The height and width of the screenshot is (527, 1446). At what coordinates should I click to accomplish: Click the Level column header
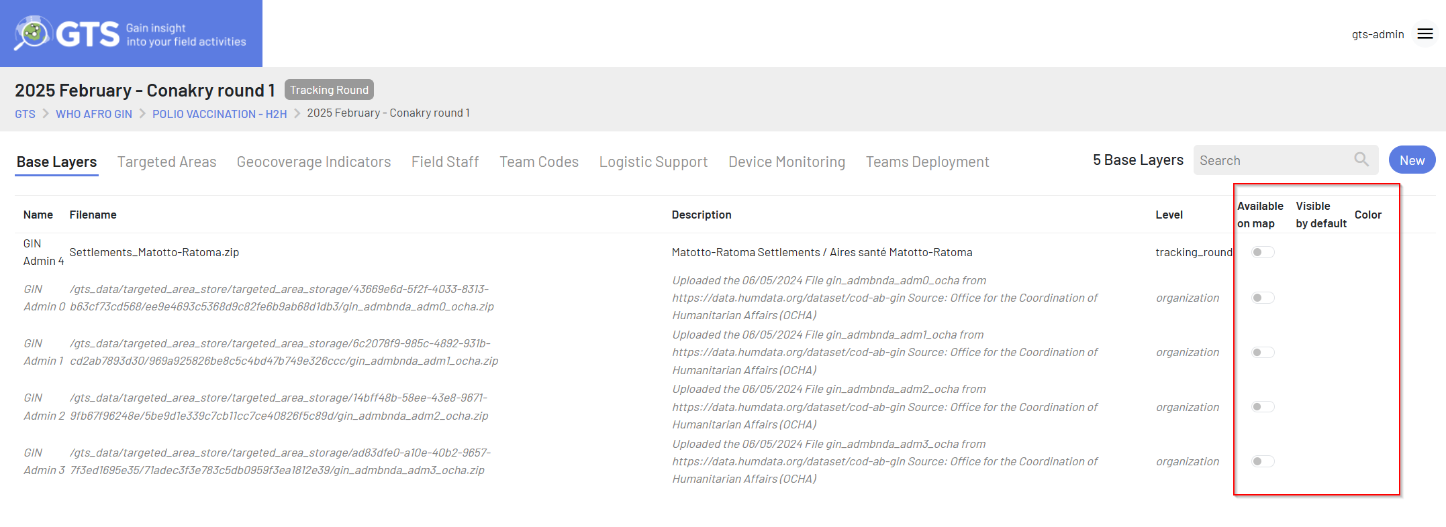click(x=1169, y=215)
